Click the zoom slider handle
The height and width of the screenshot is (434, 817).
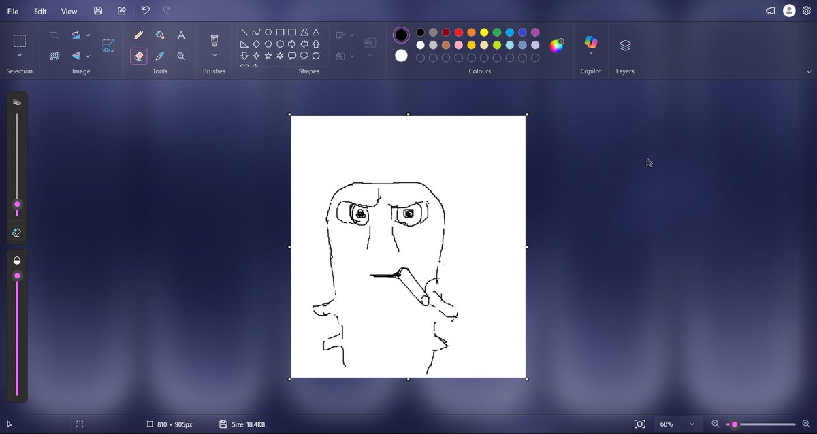pyautogui.click(x=735, y=424)
